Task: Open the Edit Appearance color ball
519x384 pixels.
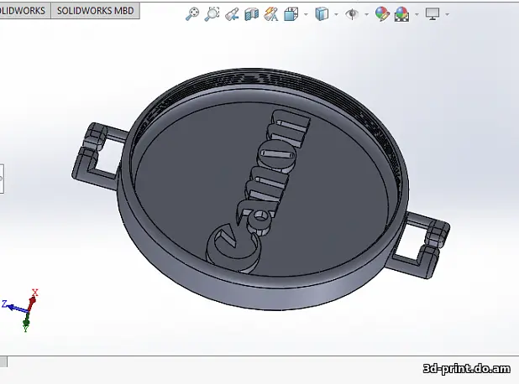Action: click(x=382, y=14)
